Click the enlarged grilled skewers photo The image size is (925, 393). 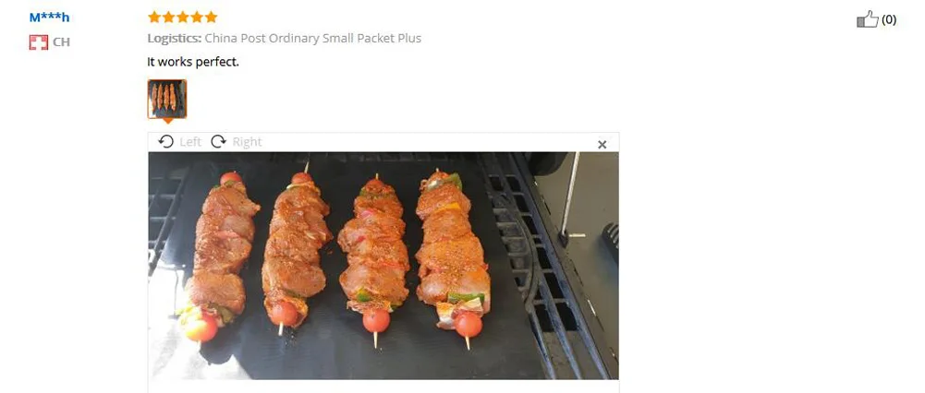click(x=383, y=266)
